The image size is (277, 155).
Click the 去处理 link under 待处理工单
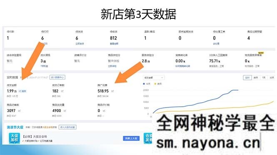tap(216, 44)
